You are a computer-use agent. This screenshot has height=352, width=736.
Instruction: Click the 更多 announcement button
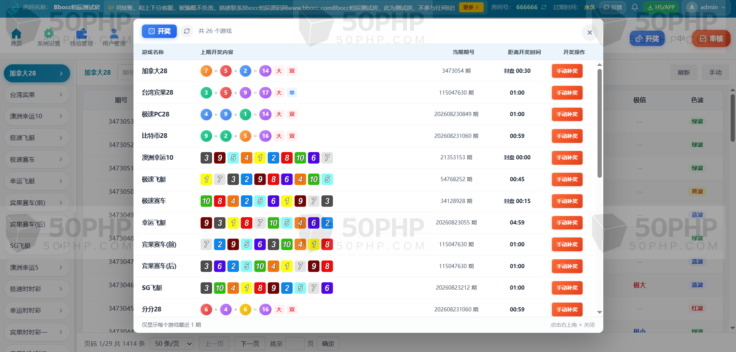coord(471,7)
